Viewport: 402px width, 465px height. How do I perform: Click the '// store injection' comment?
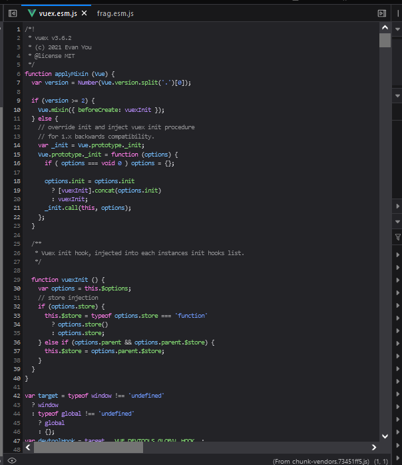pos(68,298)
